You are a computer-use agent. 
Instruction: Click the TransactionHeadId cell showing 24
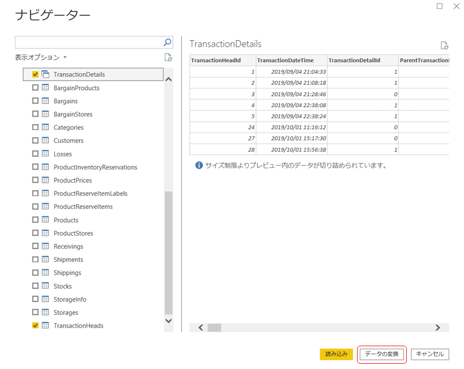click(223, 127)
